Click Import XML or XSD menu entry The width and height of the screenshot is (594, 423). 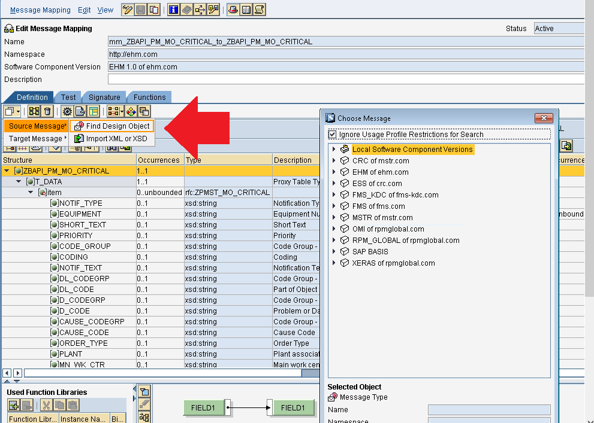coord(117,139)
